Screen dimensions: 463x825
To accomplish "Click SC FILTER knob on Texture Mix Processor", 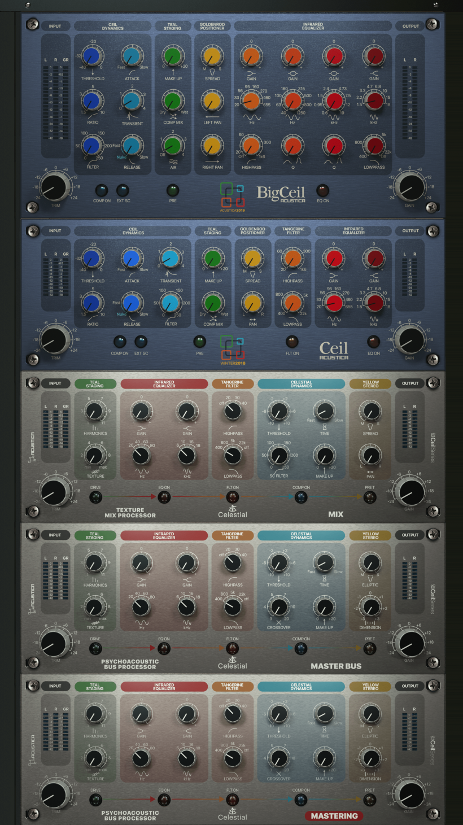I will click(x=279, y=455).
